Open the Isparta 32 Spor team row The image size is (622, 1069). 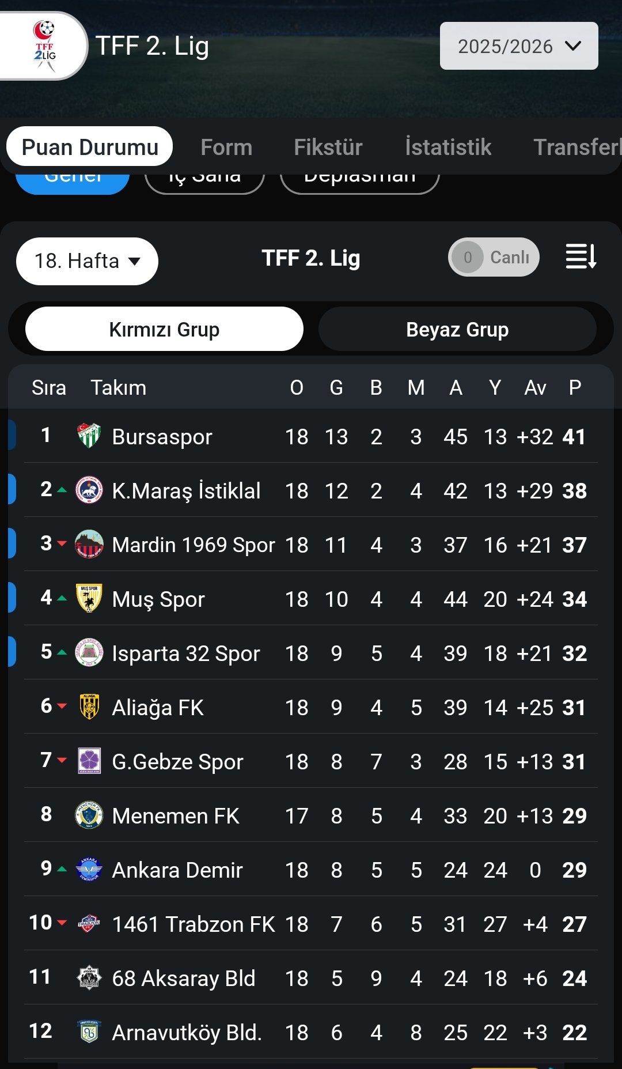click(185, 653)
